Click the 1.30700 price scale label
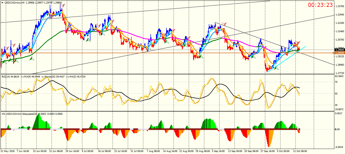 340,40
